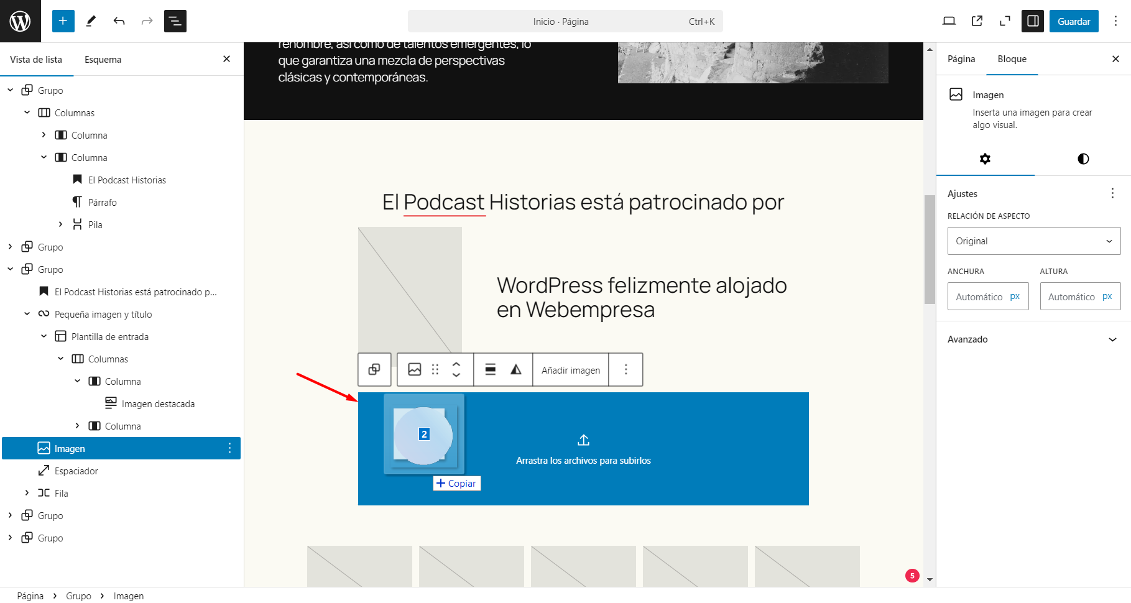Open the half-circle Estilos tab
This screenshot has width=1131, height=603.
1083,159
